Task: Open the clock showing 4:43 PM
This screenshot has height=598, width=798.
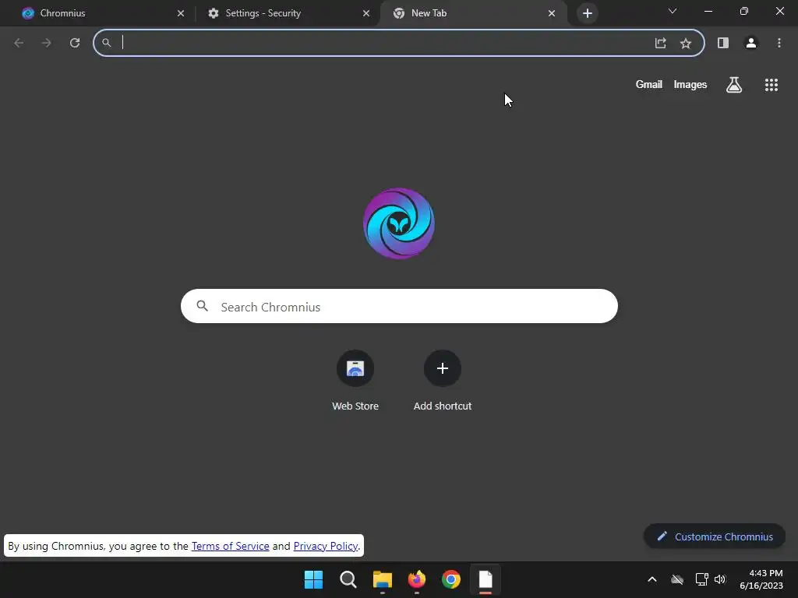Action: (761, 579)
